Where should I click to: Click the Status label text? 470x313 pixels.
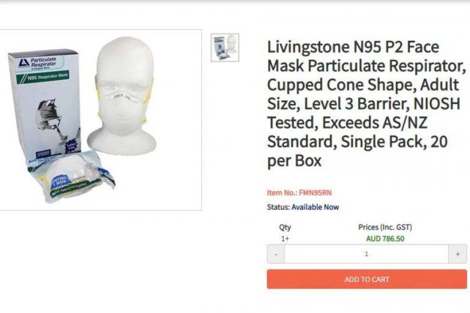pyautogui.click(x=278, y=207)
